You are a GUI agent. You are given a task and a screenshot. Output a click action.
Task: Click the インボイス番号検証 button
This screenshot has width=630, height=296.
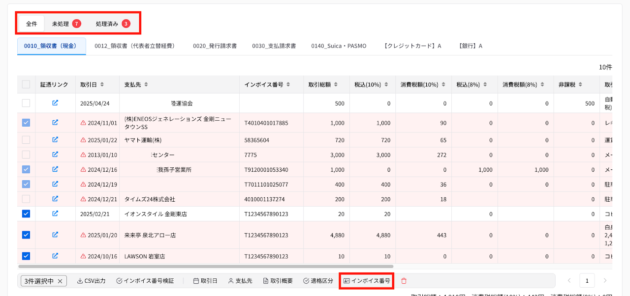[145, 281]
